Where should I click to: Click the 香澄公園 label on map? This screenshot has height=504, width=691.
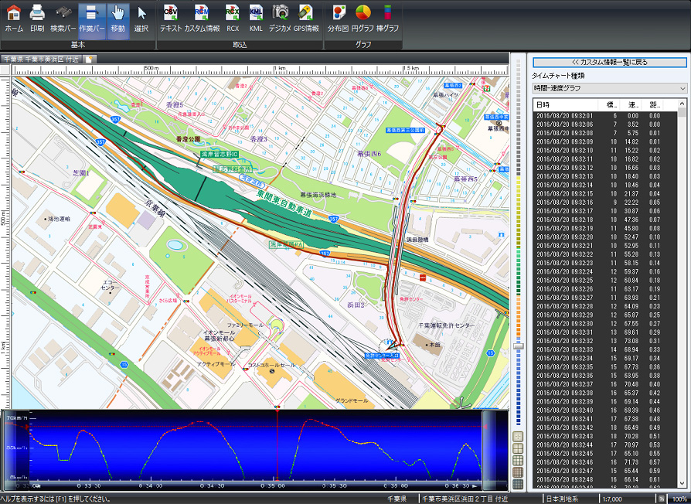click(x=188, y=139)
